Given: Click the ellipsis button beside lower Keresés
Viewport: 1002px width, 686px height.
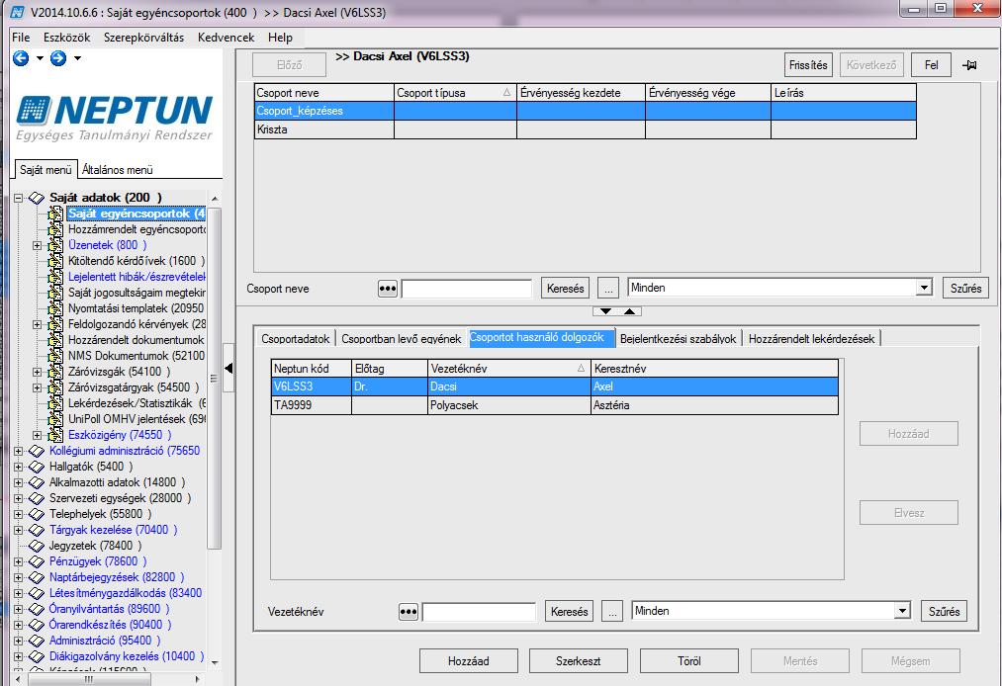Looking at the screenshot, I should (612, 612).
